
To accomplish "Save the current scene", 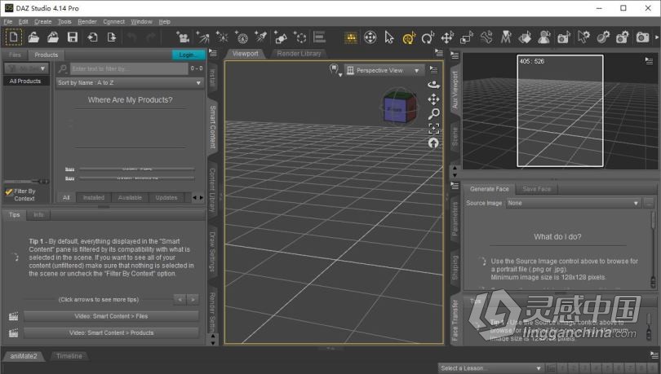I will point(73,37).
